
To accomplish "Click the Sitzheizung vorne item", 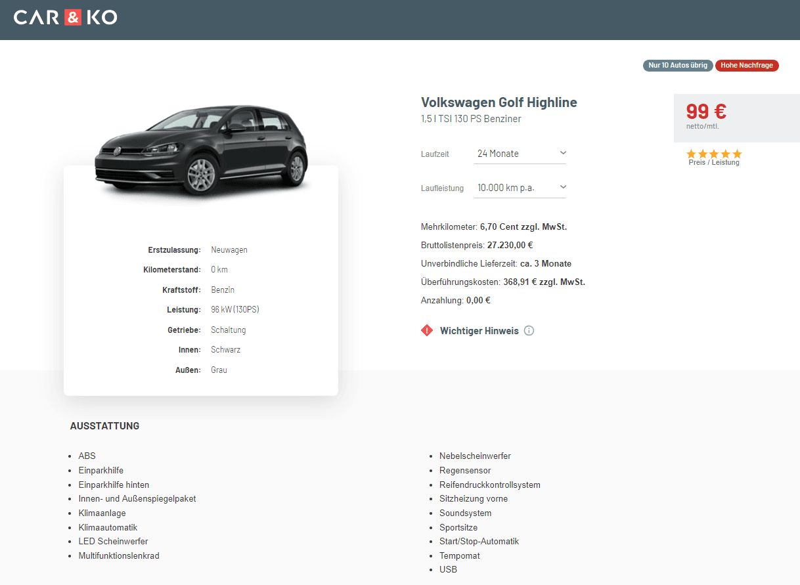I will coord(474,499).
